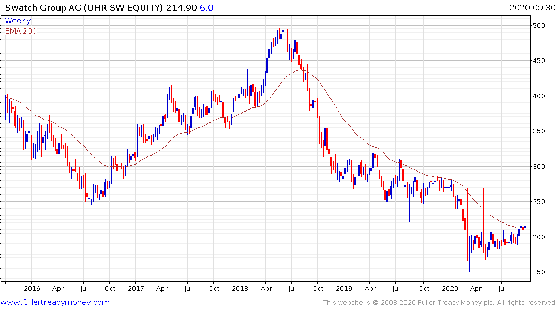Screen dimensions: 556x310
Task: Select the 200 price axis label
Action: [x=539, y=237]
